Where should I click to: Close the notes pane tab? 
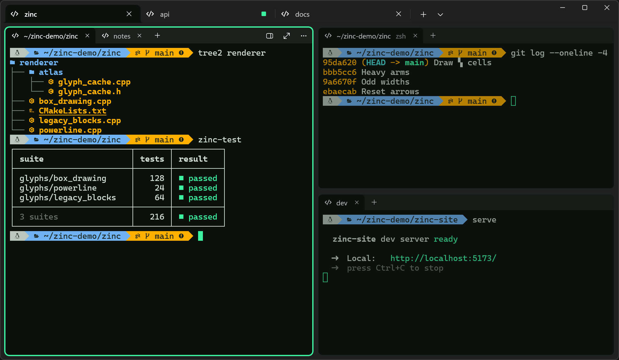click(140, 36)
